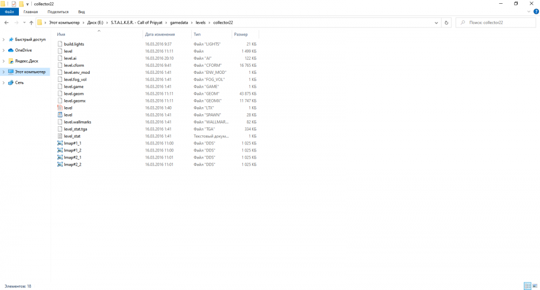
Task: Click the Яндекс.Диск sidebar icon
Action: coord(11,61)
